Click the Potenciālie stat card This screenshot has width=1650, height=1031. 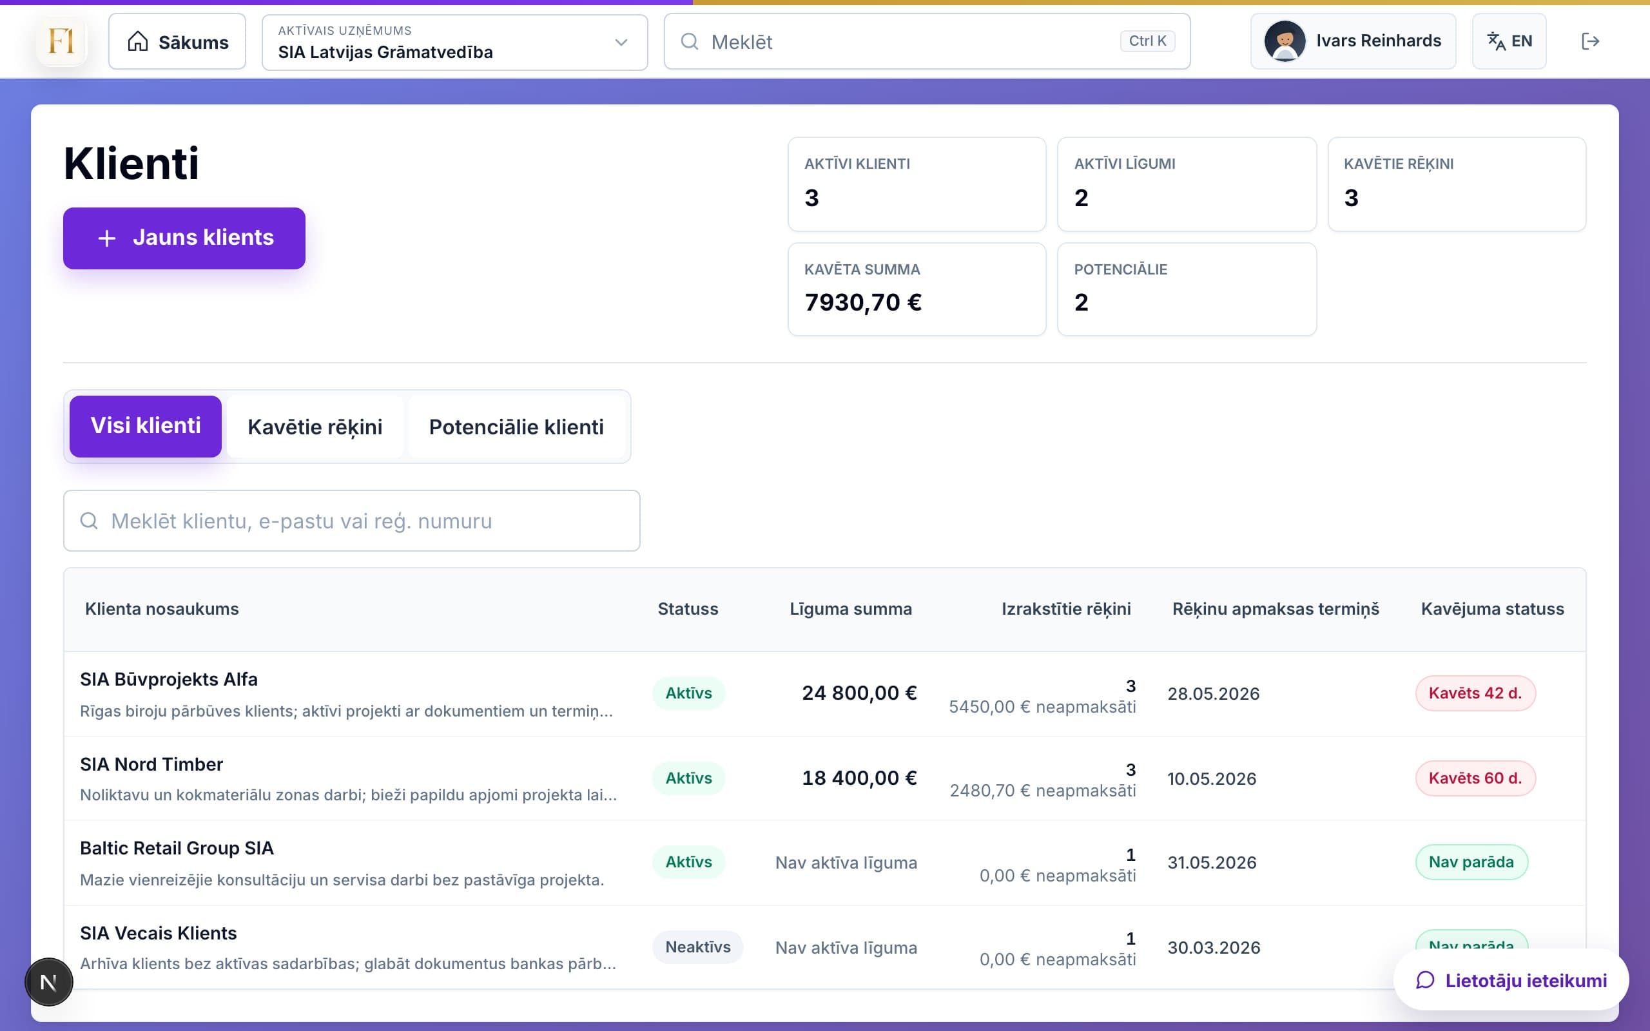pos(1187,289)
